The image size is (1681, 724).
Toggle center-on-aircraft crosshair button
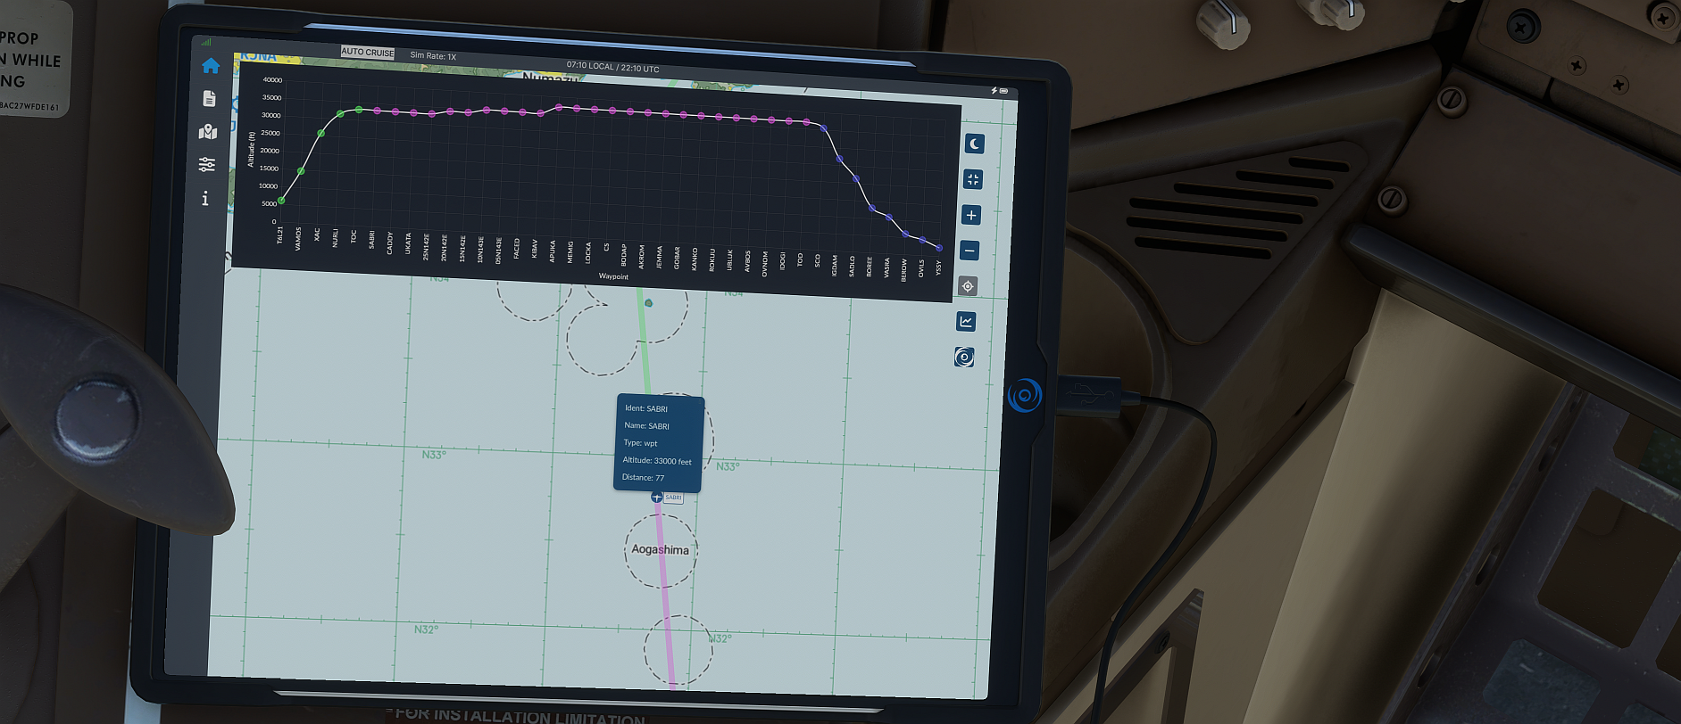click(968, 286)
